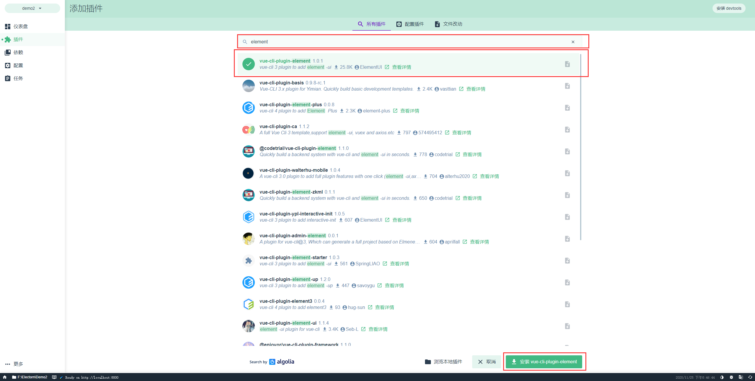Click the translate icon in status bar
755x381 pixels.
(x=741, y=377)
